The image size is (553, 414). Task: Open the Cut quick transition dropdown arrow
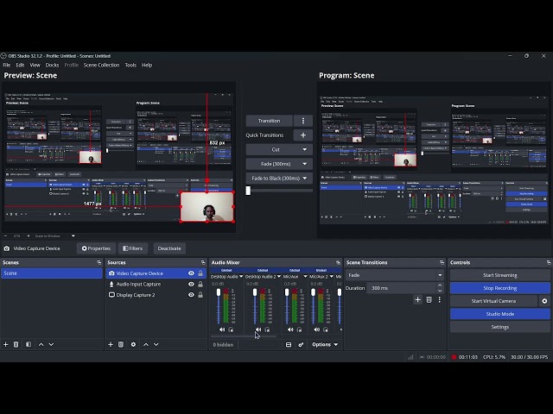pyautogui.click(x=304, y=149)
